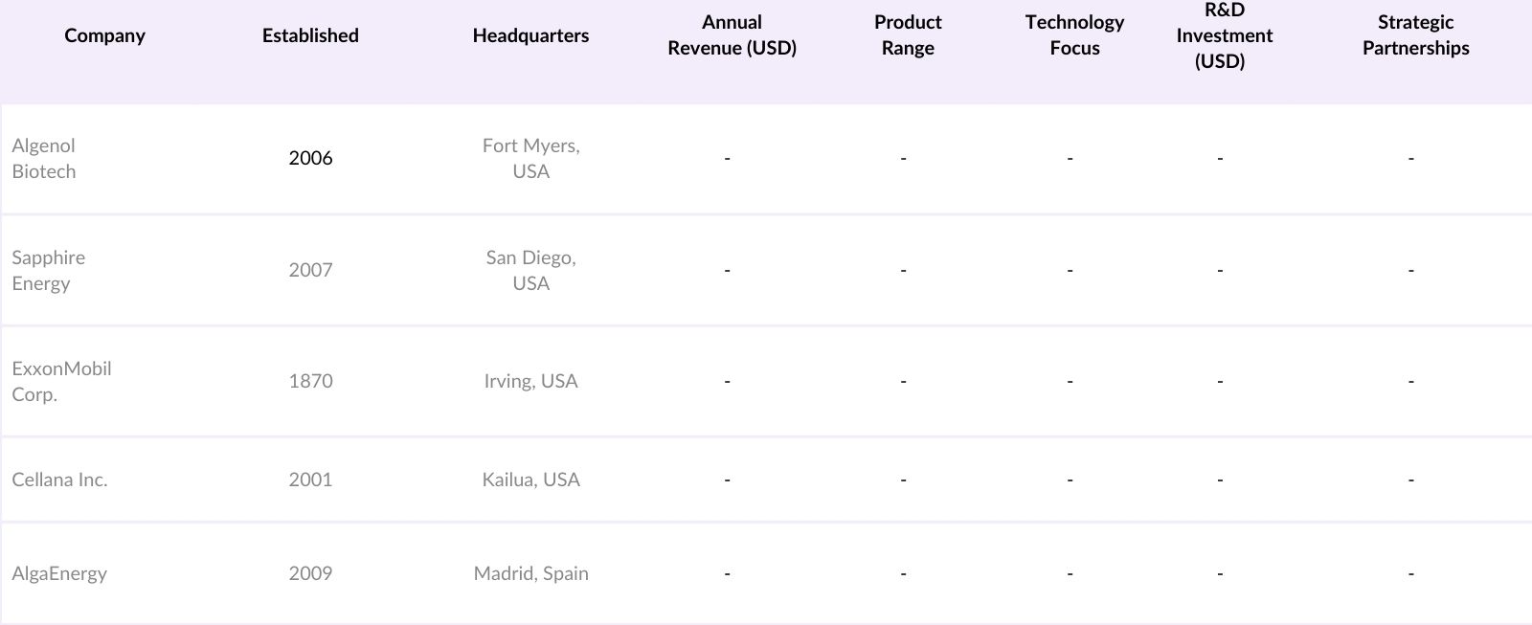This screenshot has width=1532, height=625.
Task: Click the Company column header
Action: [104, 35]
